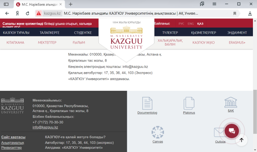Click the page vertical scrollbar thumb

click(x=255, y=112)
